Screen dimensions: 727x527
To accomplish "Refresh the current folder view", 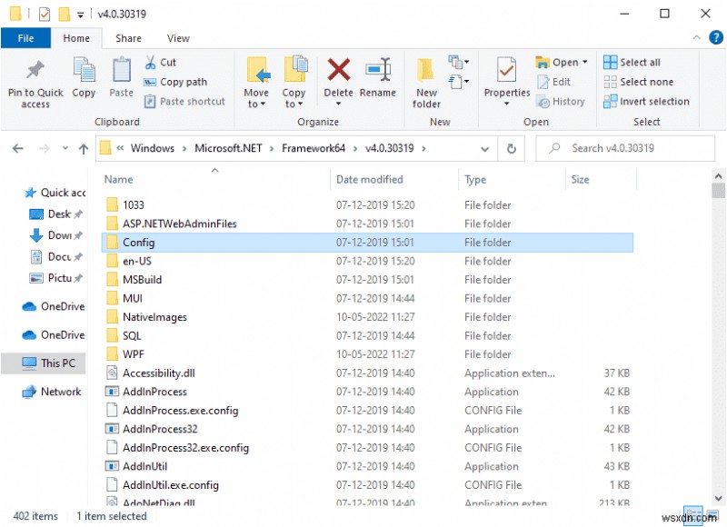I will [x=511, y=148].
